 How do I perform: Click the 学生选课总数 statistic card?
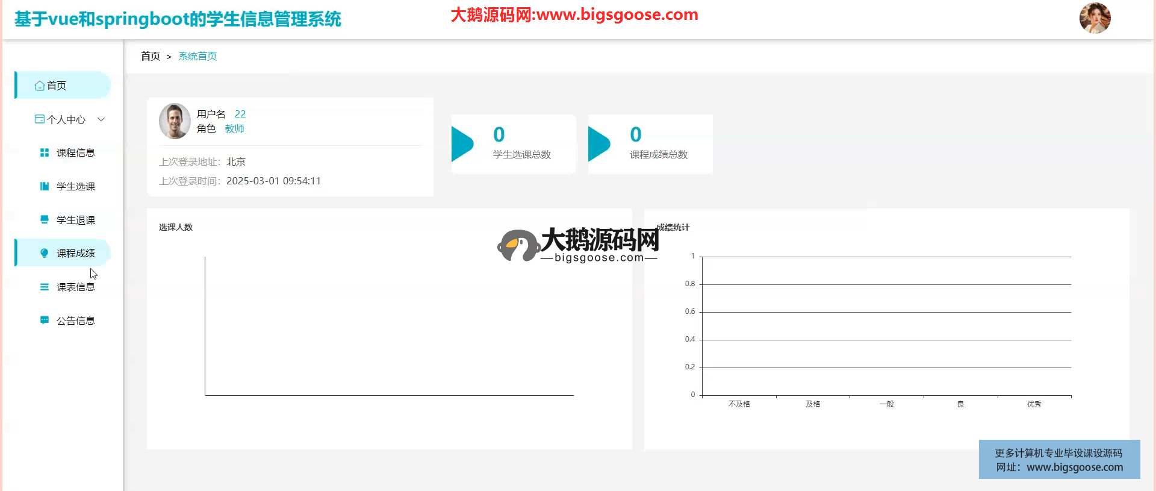514,145
